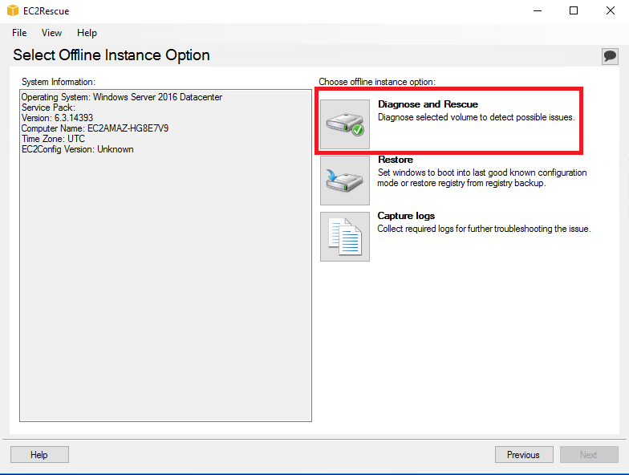The image size is (629, 475).
Task: Open the File menu
Action: [x=19, y=33]
